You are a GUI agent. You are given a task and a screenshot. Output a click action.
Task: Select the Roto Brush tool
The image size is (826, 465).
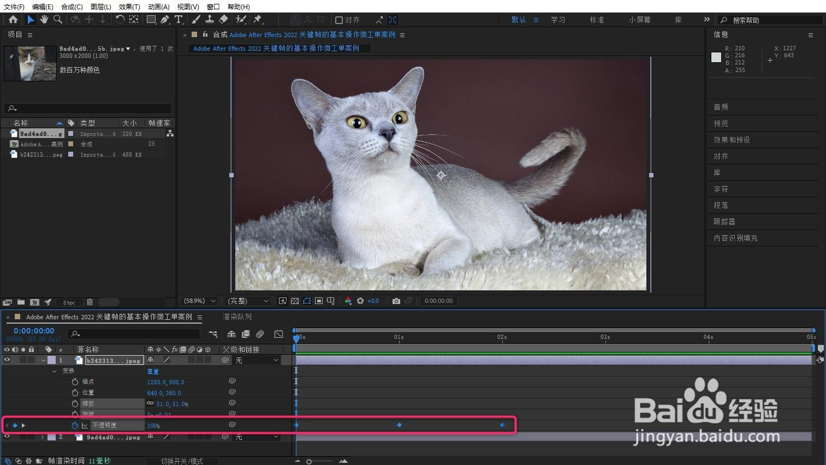(241, 20)
